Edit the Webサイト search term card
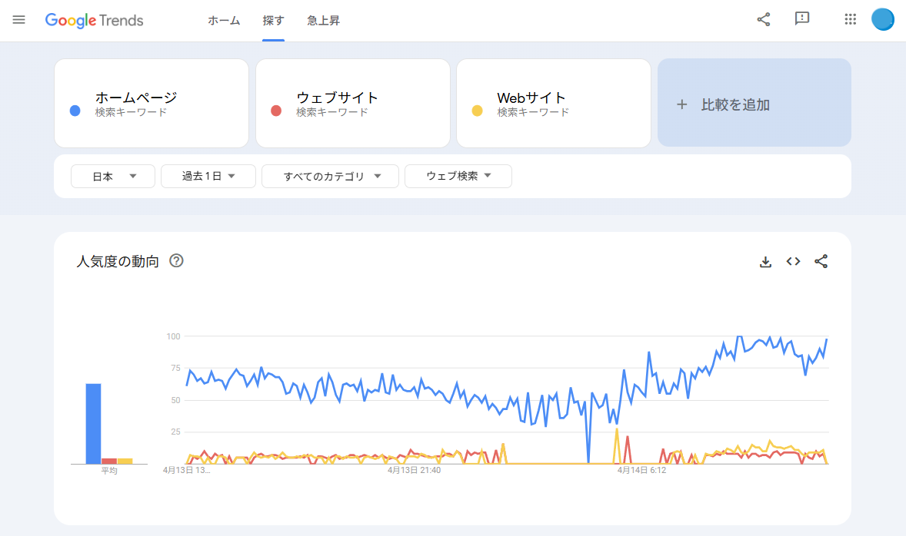The image size is (906, 536). pos(554,103)
